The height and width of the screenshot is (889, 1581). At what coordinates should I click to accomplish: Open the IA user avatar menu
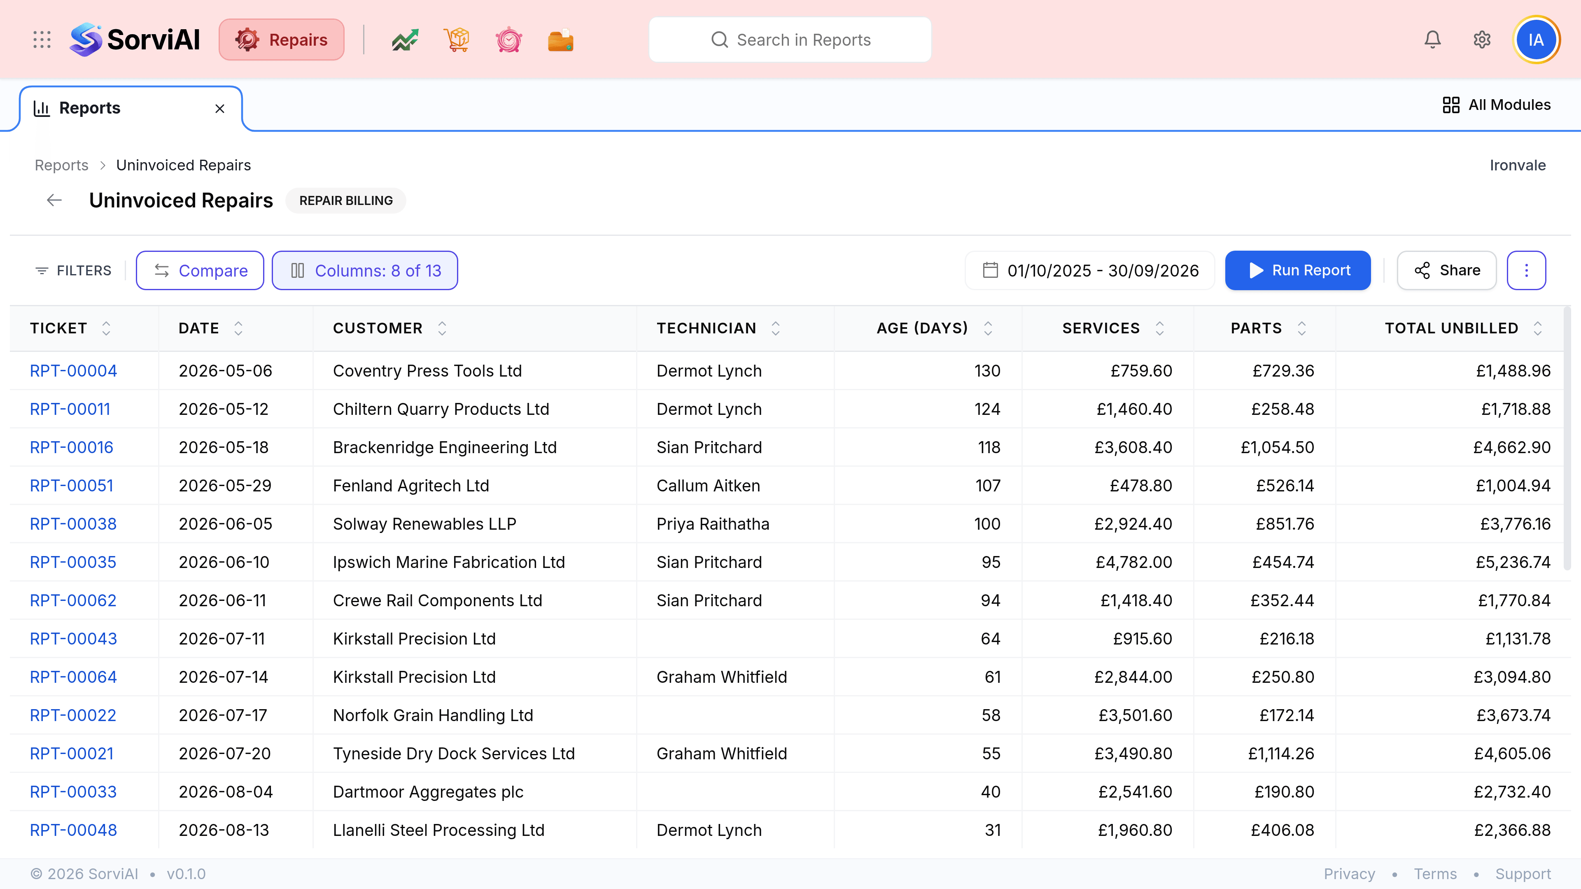tap(1536, 40)
